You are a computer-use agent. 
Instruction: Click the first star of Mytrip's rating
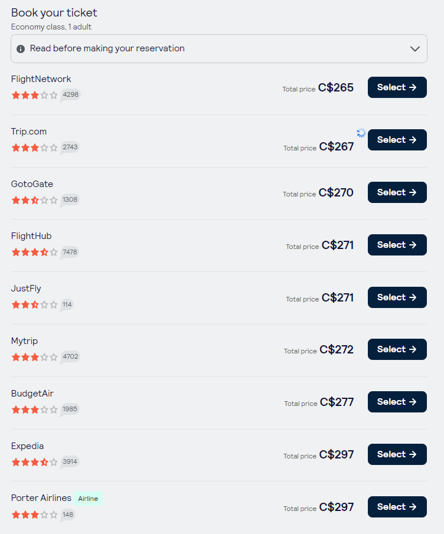coord(15,357)
